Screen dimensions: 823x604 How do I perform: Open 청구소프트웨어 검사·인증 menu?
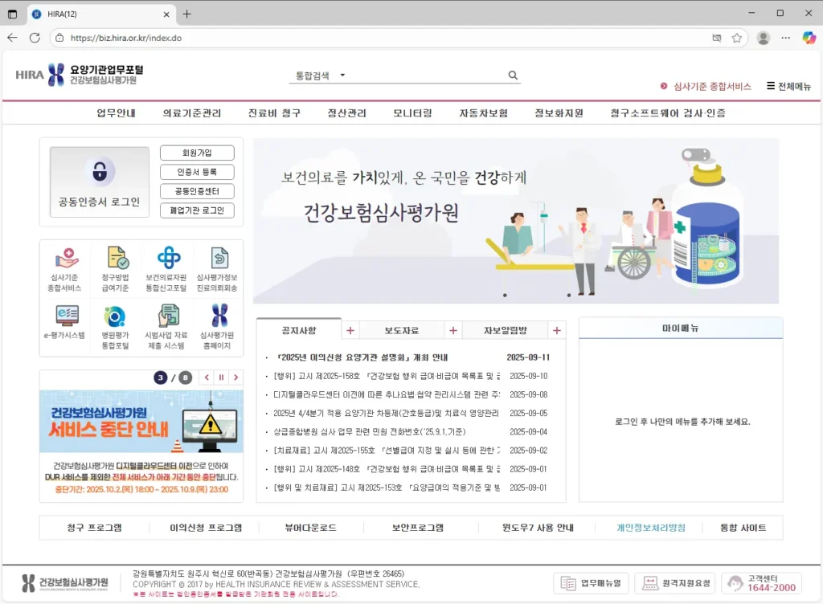point(668,113)
